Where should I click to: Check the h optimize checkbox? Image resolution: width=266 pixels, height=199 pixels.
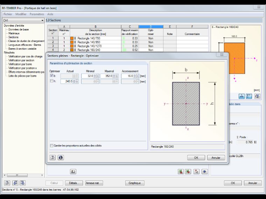51,81
